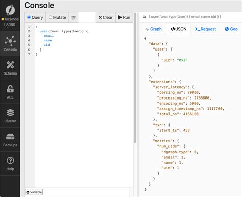
Task: Click the "0x2" uid value in JSON
Action: (182, 60)
